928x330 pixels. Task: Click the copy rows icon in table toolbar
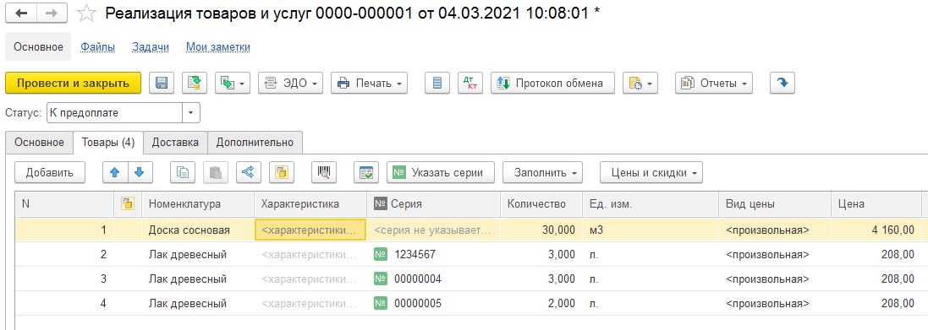(183, 172)
